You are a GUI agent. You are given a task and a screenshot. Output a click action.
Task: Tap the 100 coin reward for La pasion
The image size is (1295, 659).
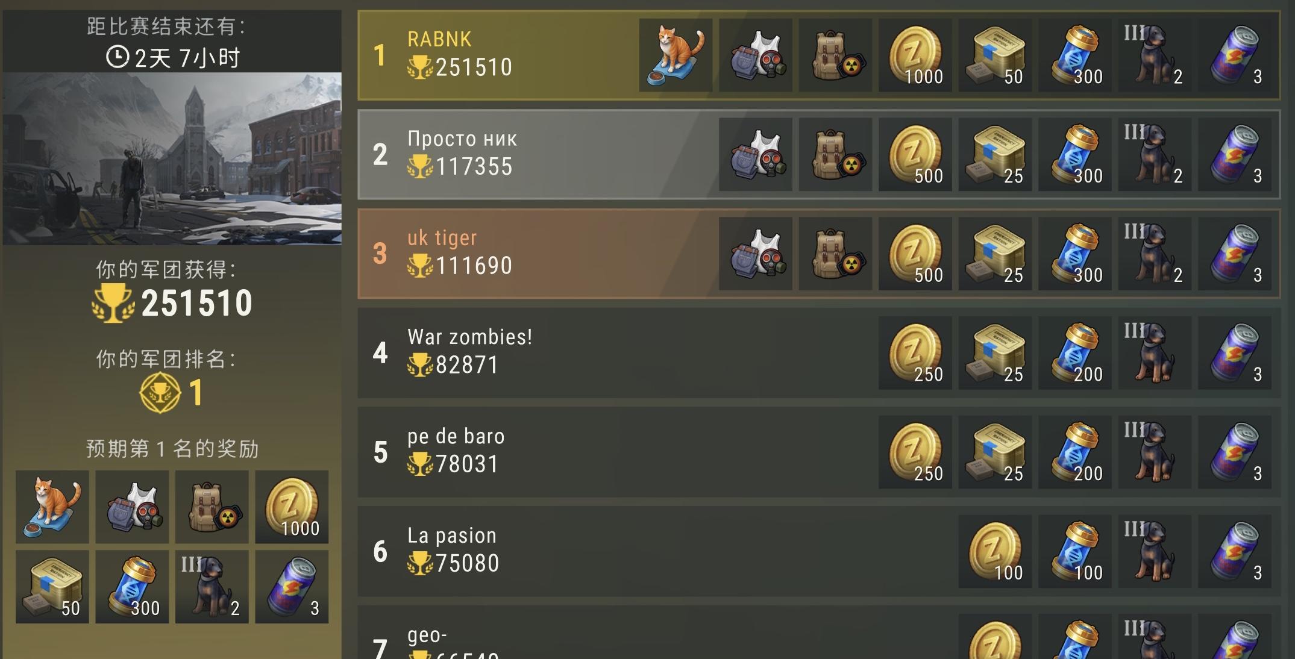coord(995,551)
